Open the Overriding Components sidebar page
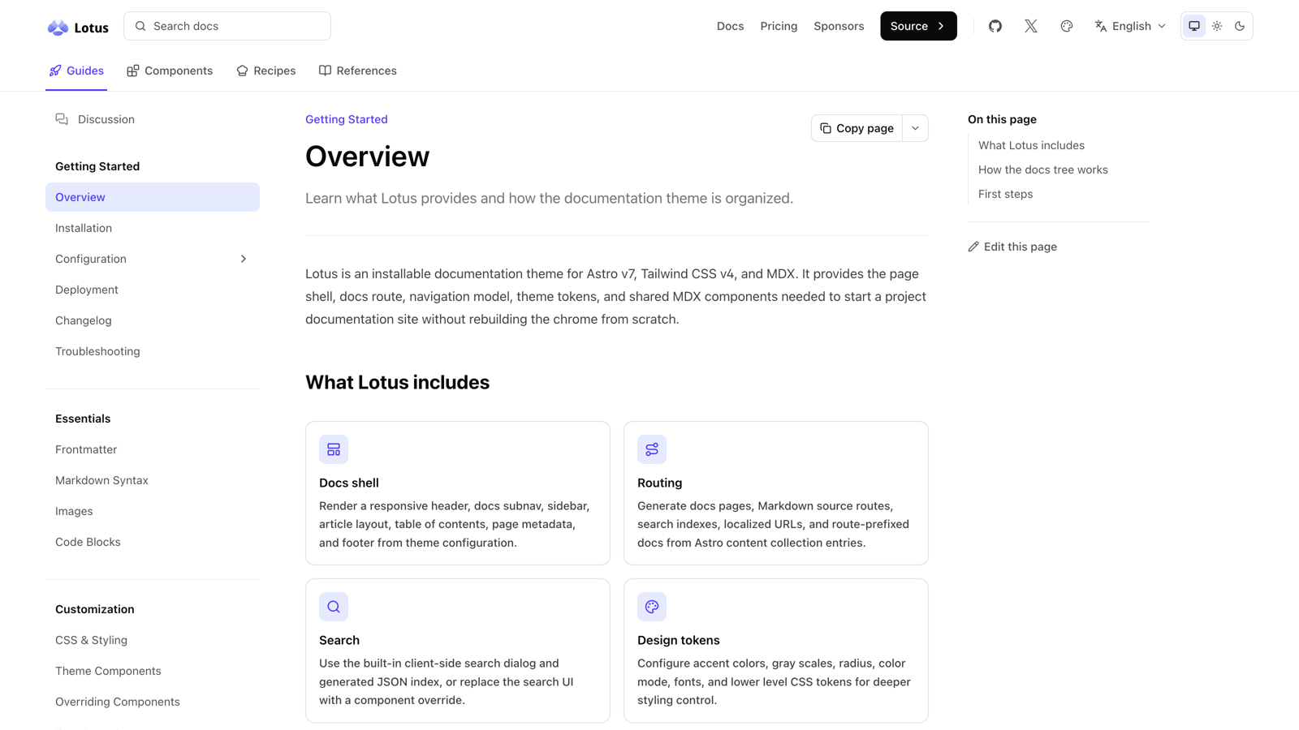1299x730 pixels. pyautogui.click(x=153, y=702)
